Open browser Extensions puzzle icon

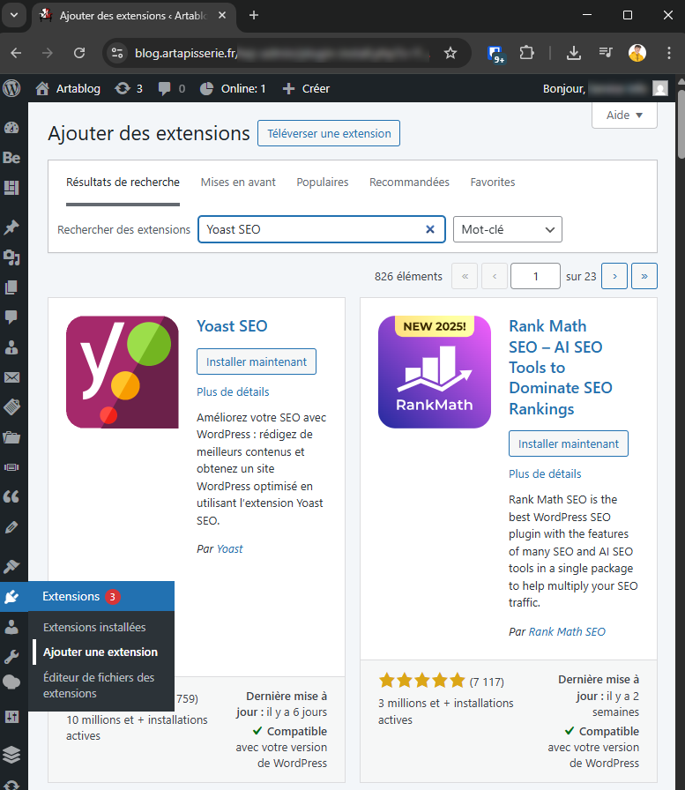pyautogui.click(x=527, y=53)
